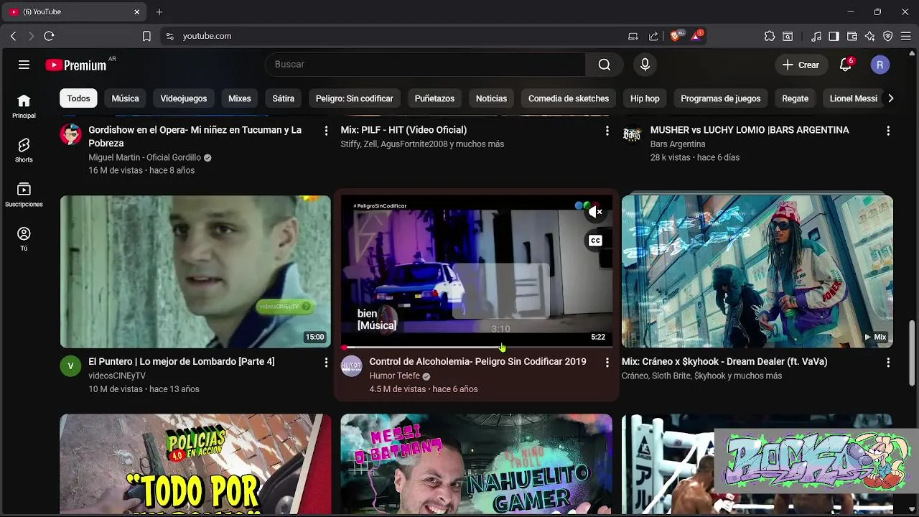Select the Hip hop chip
The width and height of the screenshot is (919, 517).
tap(645, 98)
